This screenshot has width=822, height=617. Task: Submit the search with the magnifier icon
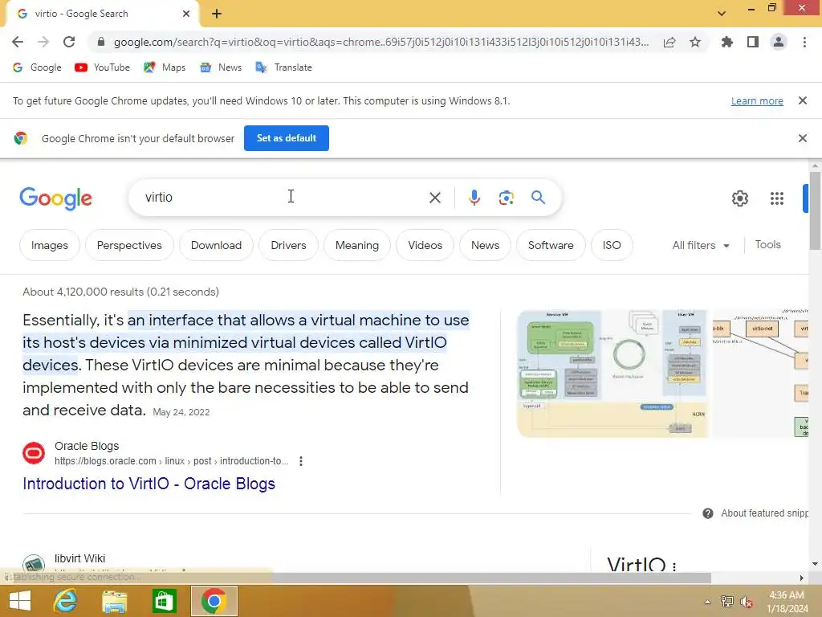pos(539,198)
